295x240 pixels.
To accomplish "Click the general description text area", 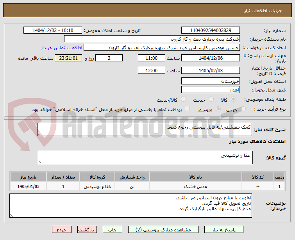I will click(145, 129).
